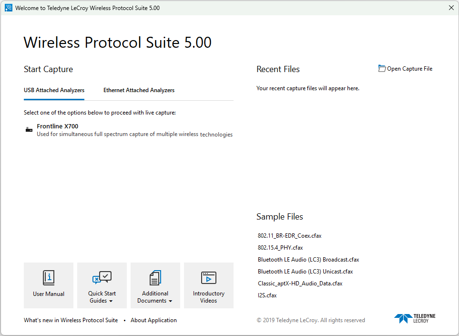Click the Introductory Videos button label
Viewport: 459px width, 336px height.
209,297
